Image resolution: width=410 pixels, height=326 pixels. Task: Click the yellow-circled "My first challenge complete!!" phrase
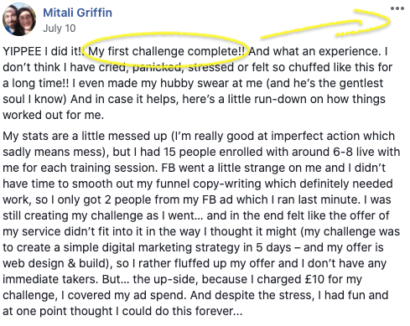(167, 51)
